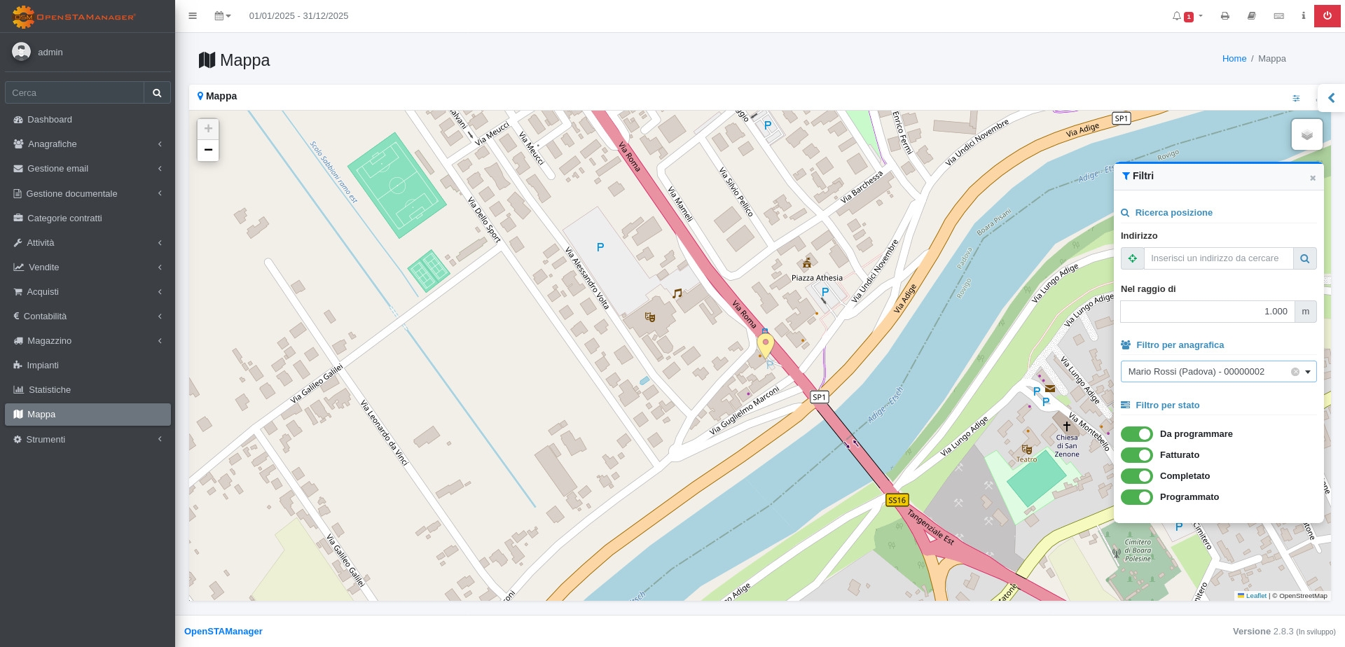This screenshot has height=647, width=1345.
Task: Disable the Da programmare status filter
Action: [1136, 434]
